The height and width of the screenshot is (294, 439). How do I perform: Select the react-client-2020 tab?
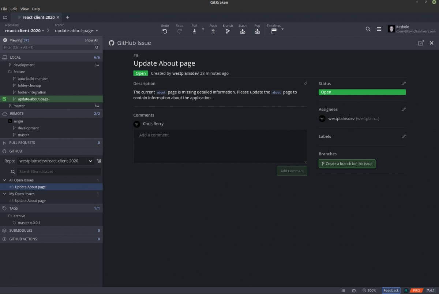(x=38, y=17)
